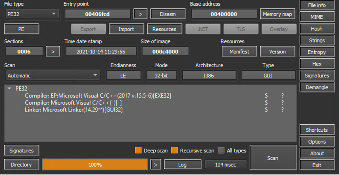Click the greyed TLS button
Viewport: 339px width, 175px height.
click(241, 29)
